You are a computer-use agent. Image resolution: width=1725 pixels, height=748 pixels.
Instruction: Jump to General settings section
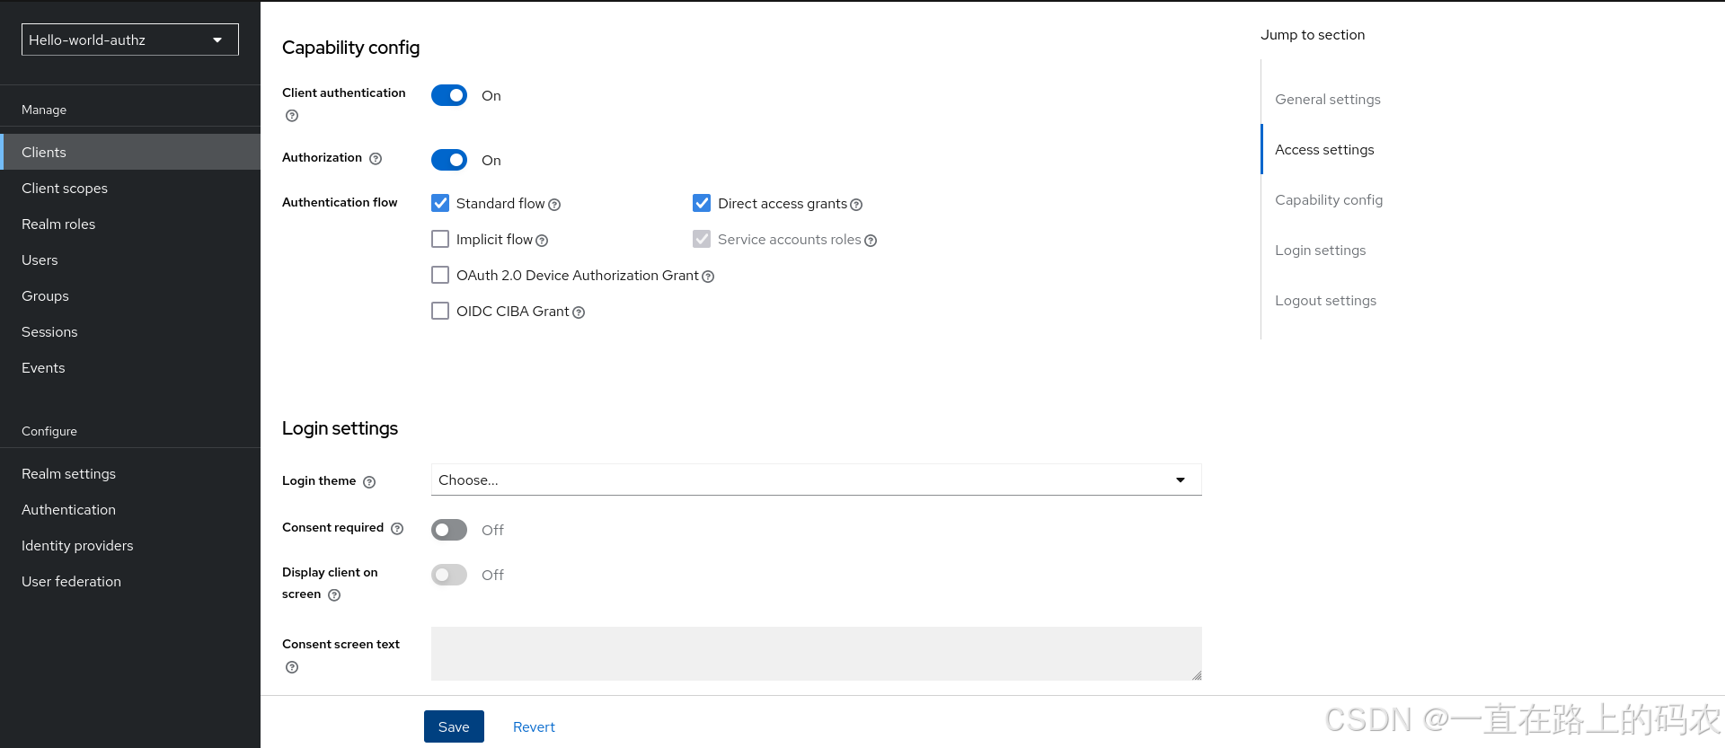[x=1328, y=99]
